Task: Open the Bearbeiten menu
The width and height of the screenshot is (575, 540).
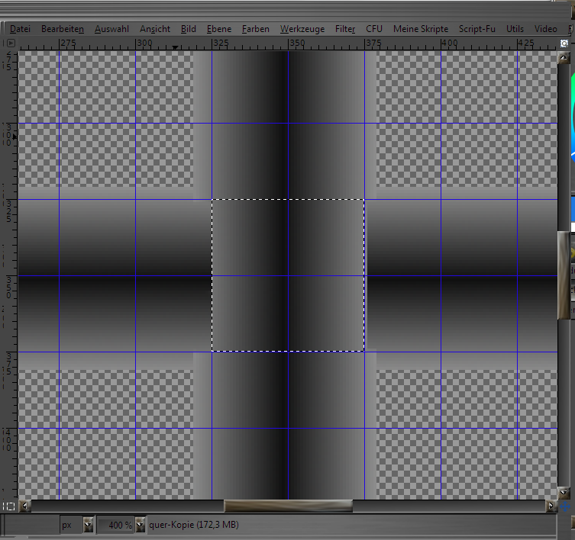Action: 63,29
